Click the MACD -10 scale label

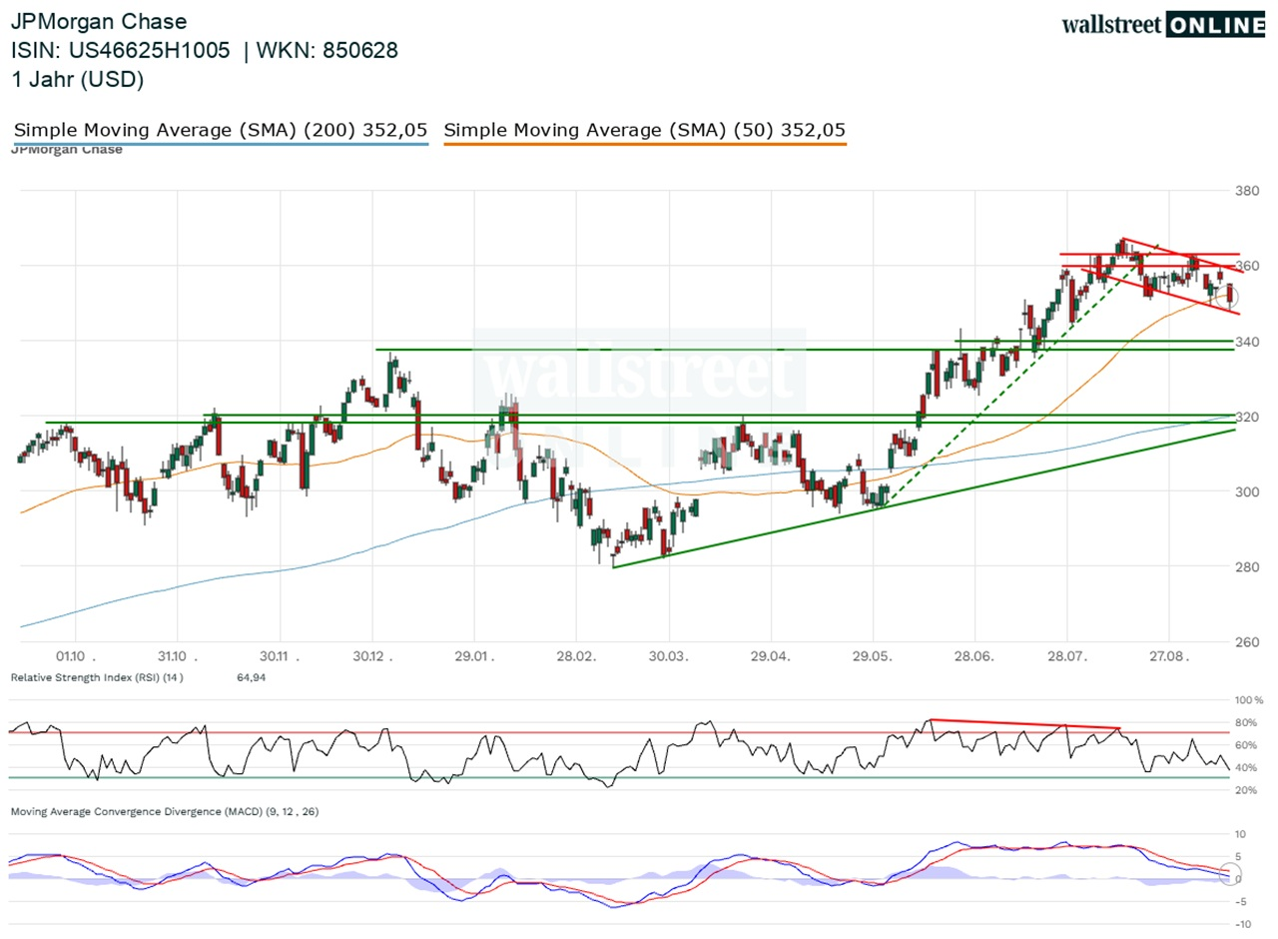[1244, 924]
